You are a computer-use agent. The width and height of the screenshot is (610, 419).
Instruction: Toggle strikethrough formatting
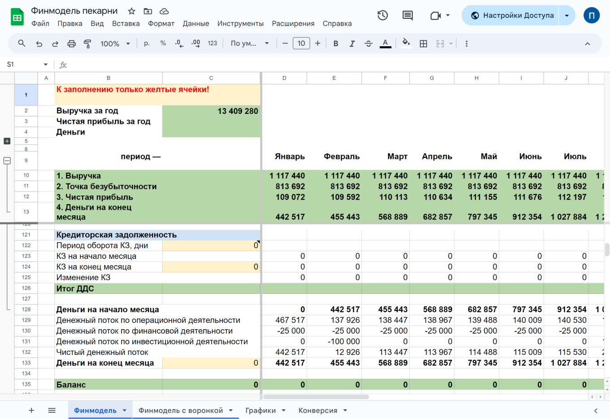click(368, 44)
